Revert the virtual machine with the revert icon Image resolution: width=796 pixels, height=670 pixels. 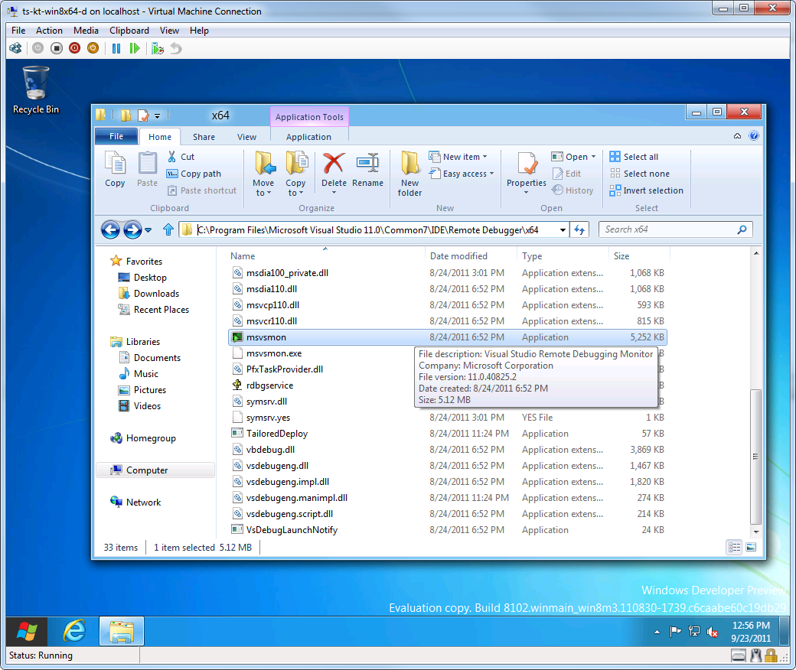click(176, 47)
